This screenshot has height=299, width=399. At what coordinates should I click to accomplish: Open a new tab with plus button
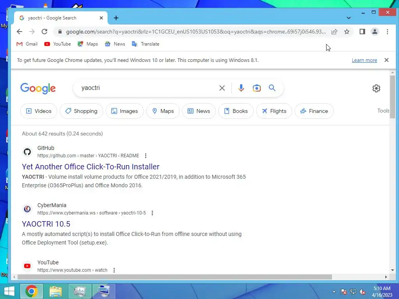[116, 18]
